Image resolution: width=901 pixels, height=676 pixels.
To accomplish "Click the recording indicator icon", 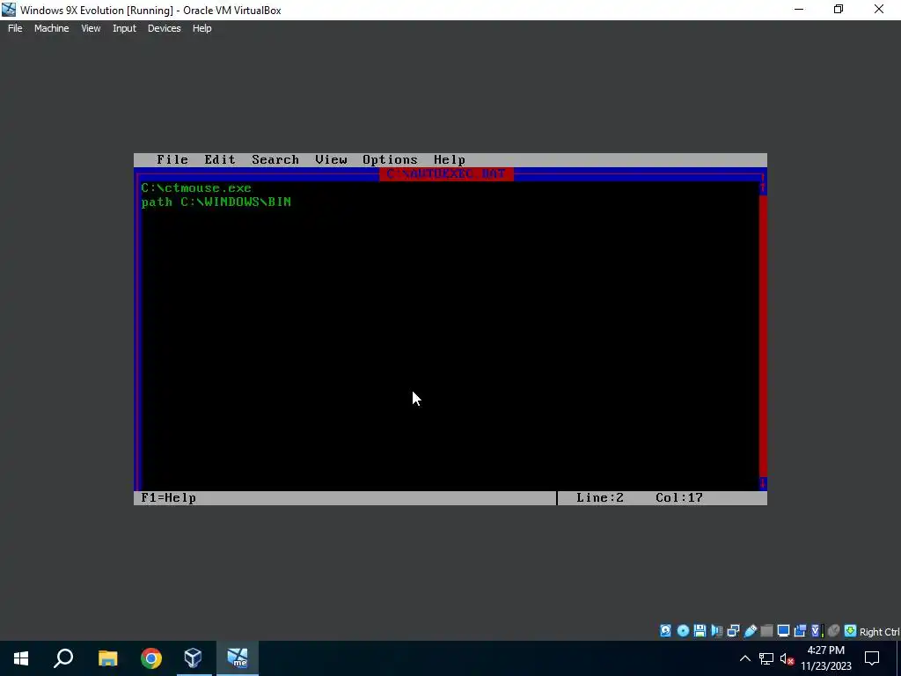I will pos(800,631).
